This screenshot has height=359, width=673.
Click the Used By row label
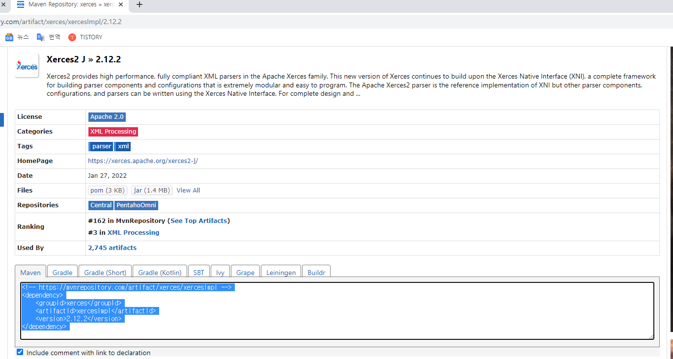(30, 248)
